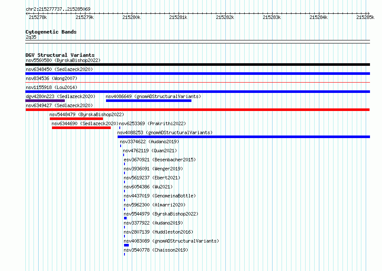This screenshot has width=382, height=271.
Task: Open nsv3377922 (Audano2019) label
Action: tap(153, 223)
